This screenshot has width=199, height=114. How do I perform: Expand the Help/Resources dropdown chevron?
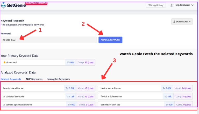tap(192, 5)
